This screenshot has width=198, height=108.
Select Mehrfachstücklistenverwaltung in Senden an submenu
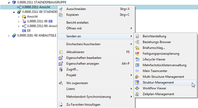click(x=164, y=65)
